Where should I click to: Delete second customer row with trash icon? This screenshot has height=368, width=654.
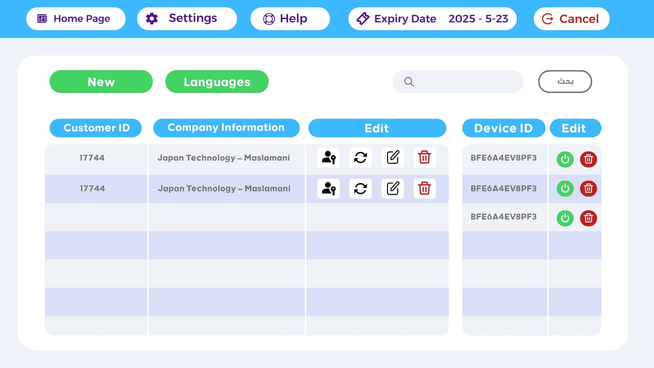424,188
